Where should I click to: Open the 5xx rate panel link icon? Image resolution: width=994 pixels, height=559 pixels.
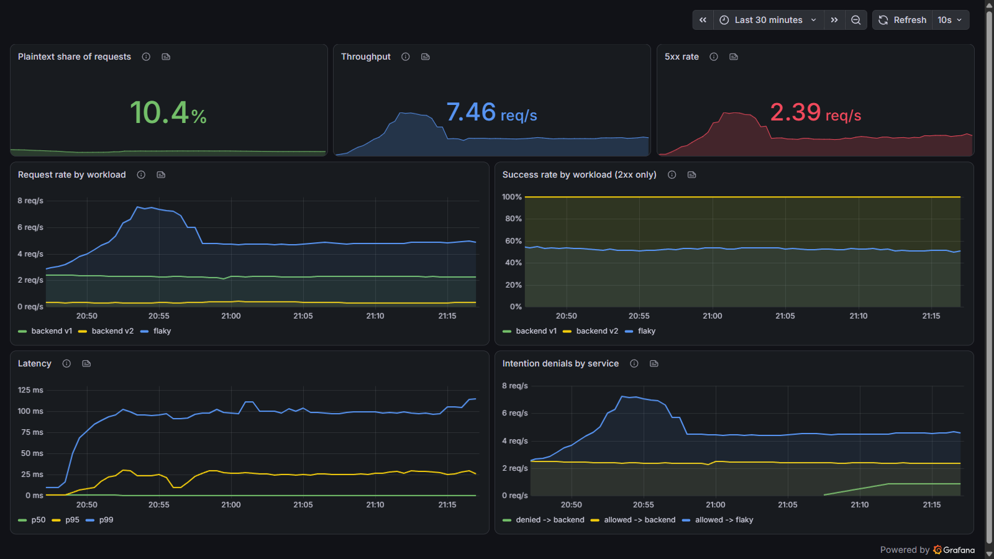[734, 57]
